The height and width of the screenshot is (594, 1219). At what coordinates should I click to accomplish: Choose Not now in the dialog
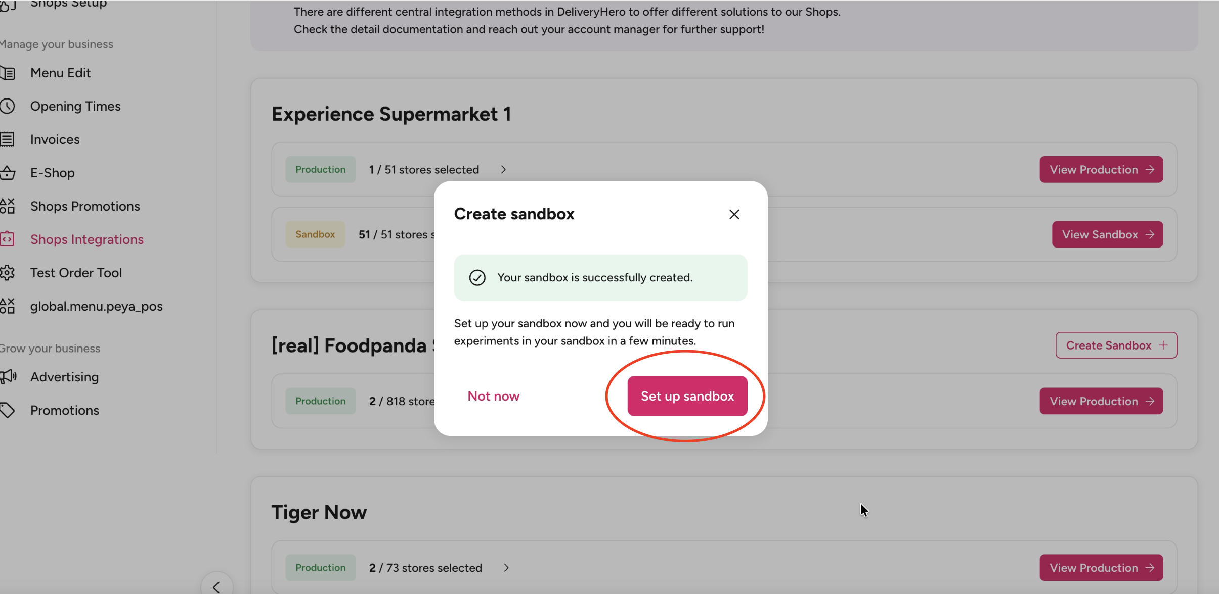click(x=494, y=396)
